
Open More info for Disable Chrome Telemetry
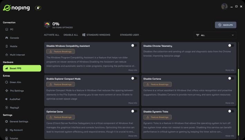tap(230, 70)
